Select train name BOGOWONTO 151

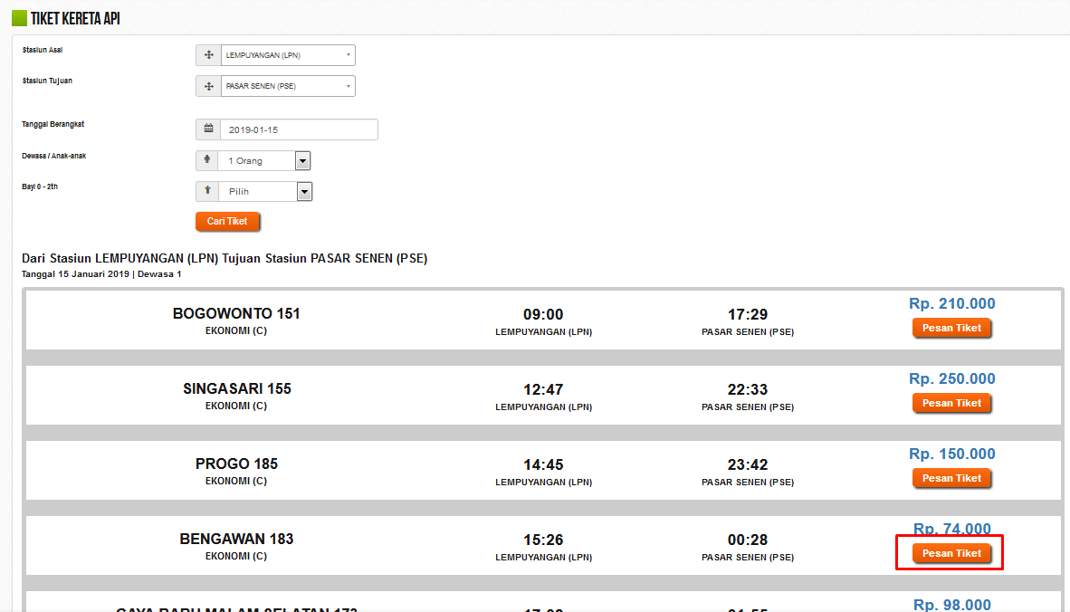click(236, 314)
